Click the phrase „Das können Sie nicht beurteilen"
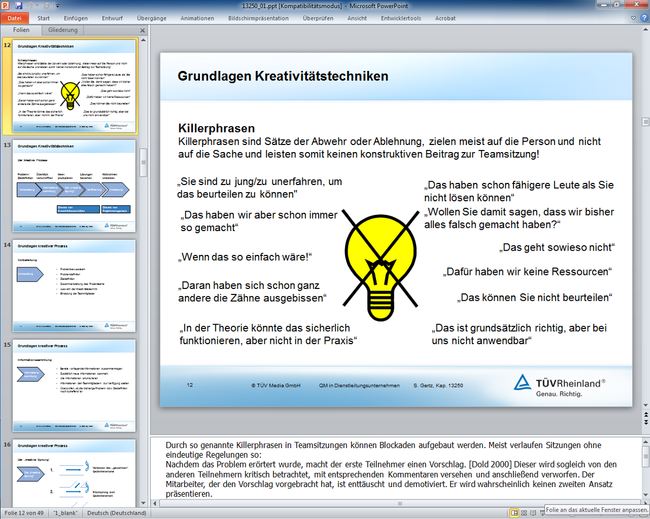Screen dimensions: 650x519 (x=535, y=297)
